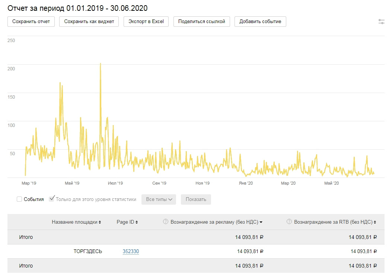Viewport: 389px width, 278px height.
Task: Click ТОРГЗДЕСЬ row RTB reward value
Action: [x=364, y=252]
